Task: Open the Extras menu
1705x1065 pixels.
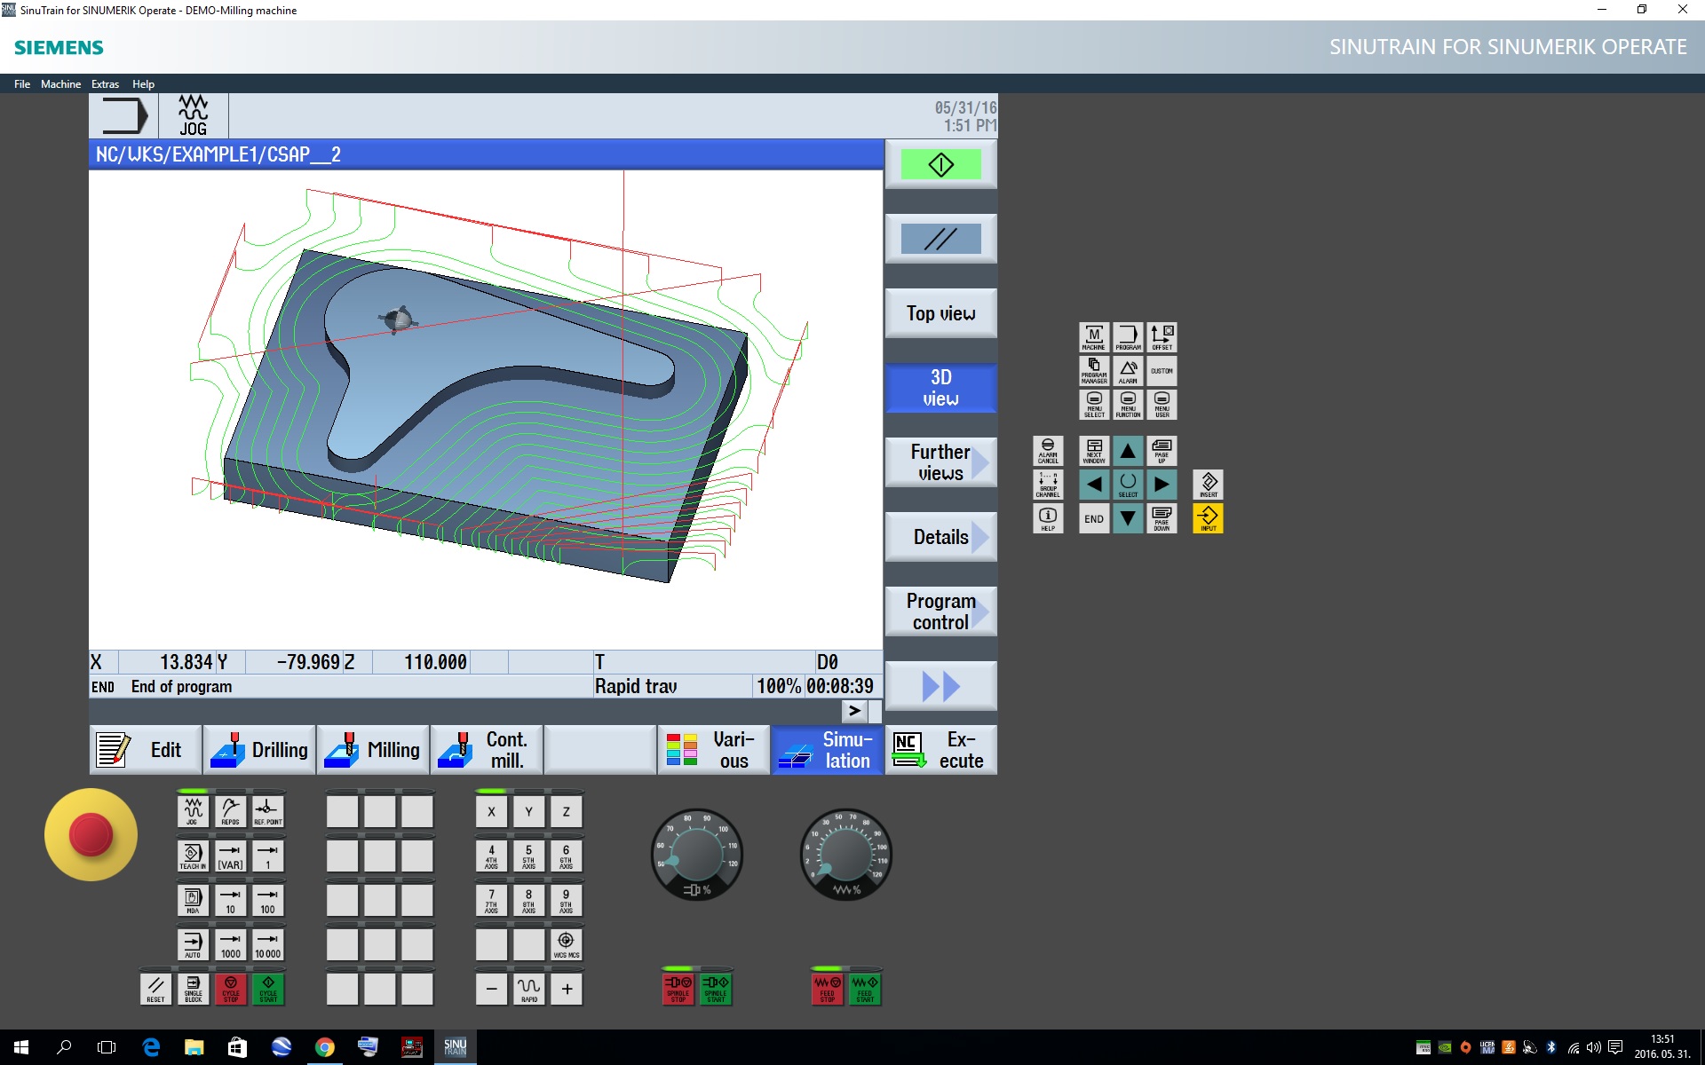Action: click(x=105, y=84)
